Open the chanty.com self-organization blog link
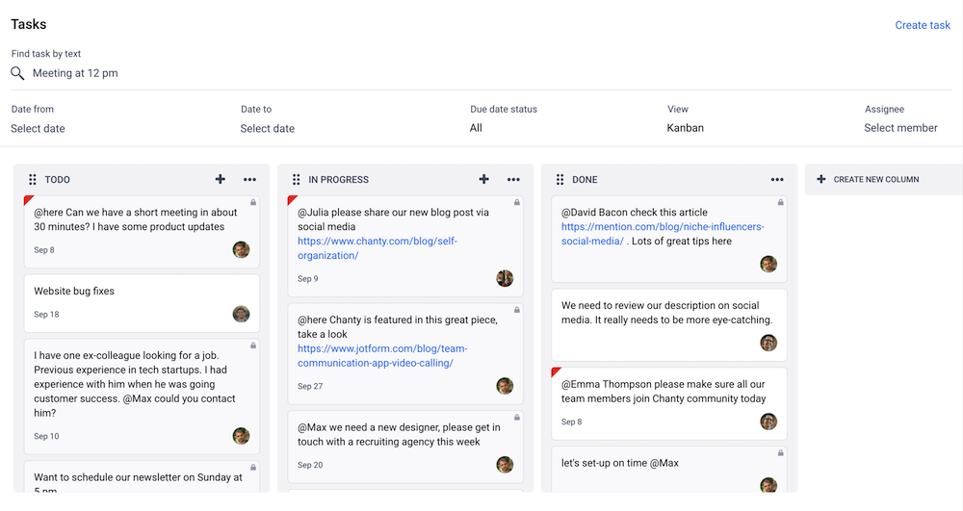The height and width of the screenshot is (511, 963). [377, 248]
